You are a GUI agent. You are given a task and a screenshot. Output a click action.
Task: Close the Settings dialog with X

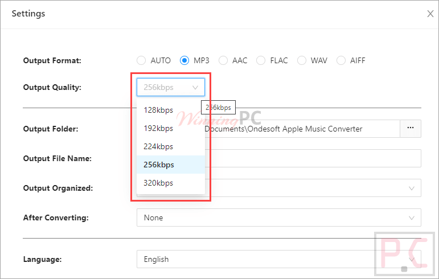tap(430, 14)
